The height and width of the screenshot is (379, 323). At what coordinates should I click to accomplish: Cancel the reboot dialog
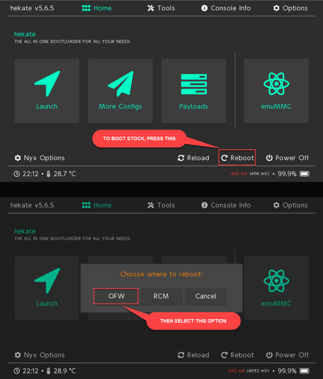click(206, 296)
